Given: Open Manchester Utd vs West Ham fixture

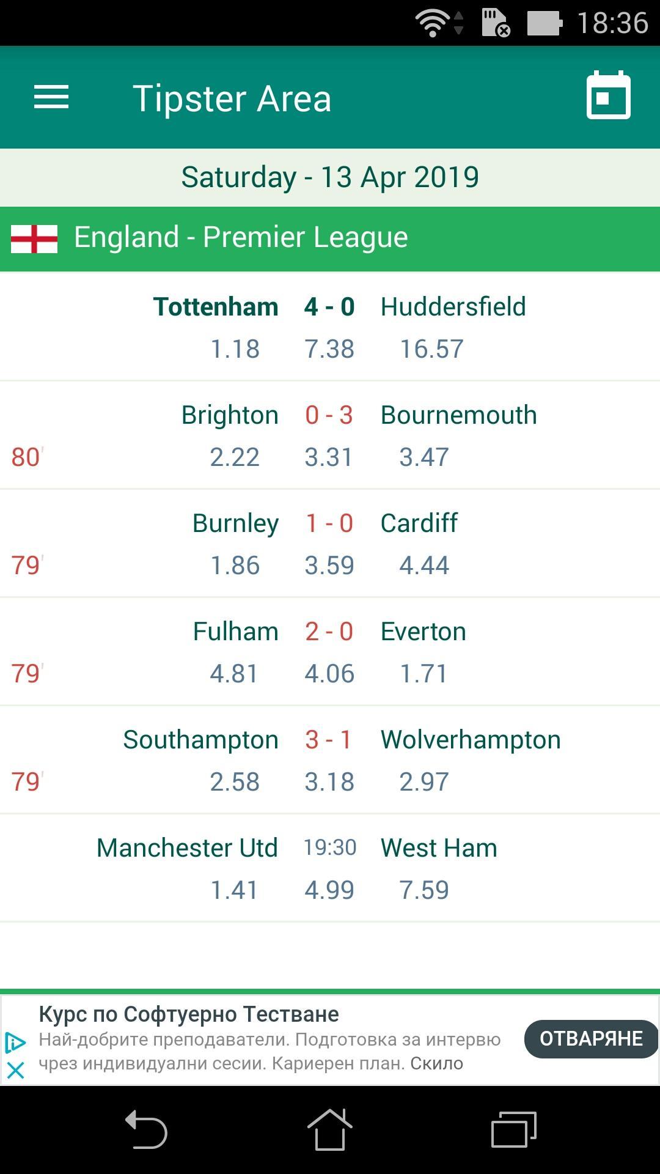Looking at the screenshot, I should tap(330, 868).
